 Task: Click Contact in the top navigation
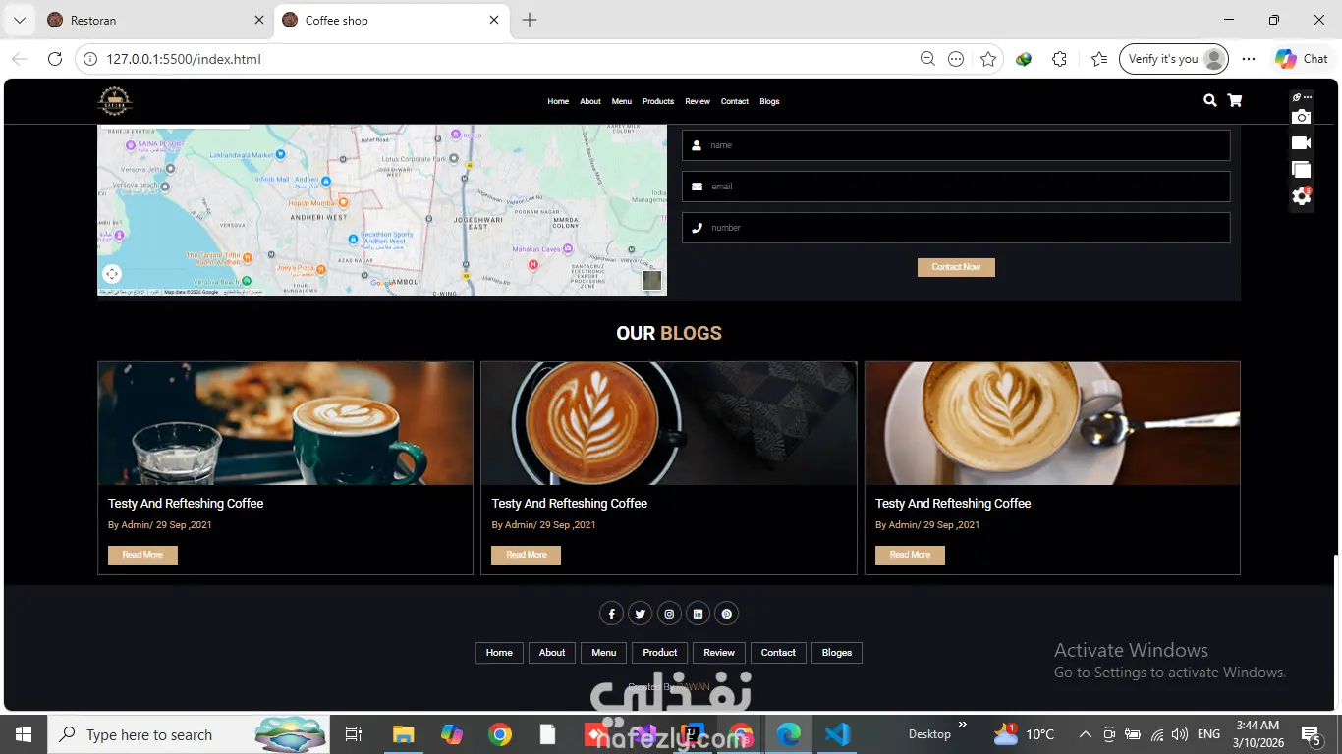click(x=735, y=101)
